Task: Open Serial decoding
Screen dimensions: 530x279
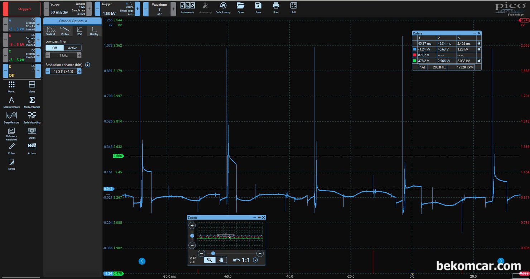Action: coord(32,117)
